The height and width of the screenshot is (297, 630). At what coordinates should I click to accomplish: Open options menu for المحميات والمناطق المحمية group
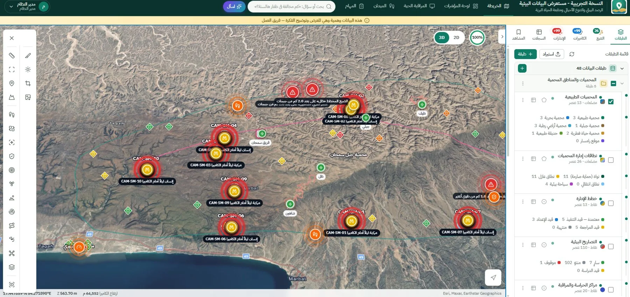coord(523,84)
